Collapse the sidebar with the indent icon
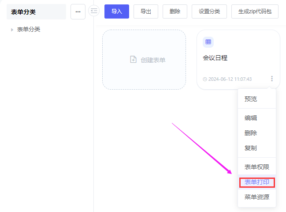 [x=94, y=11]
